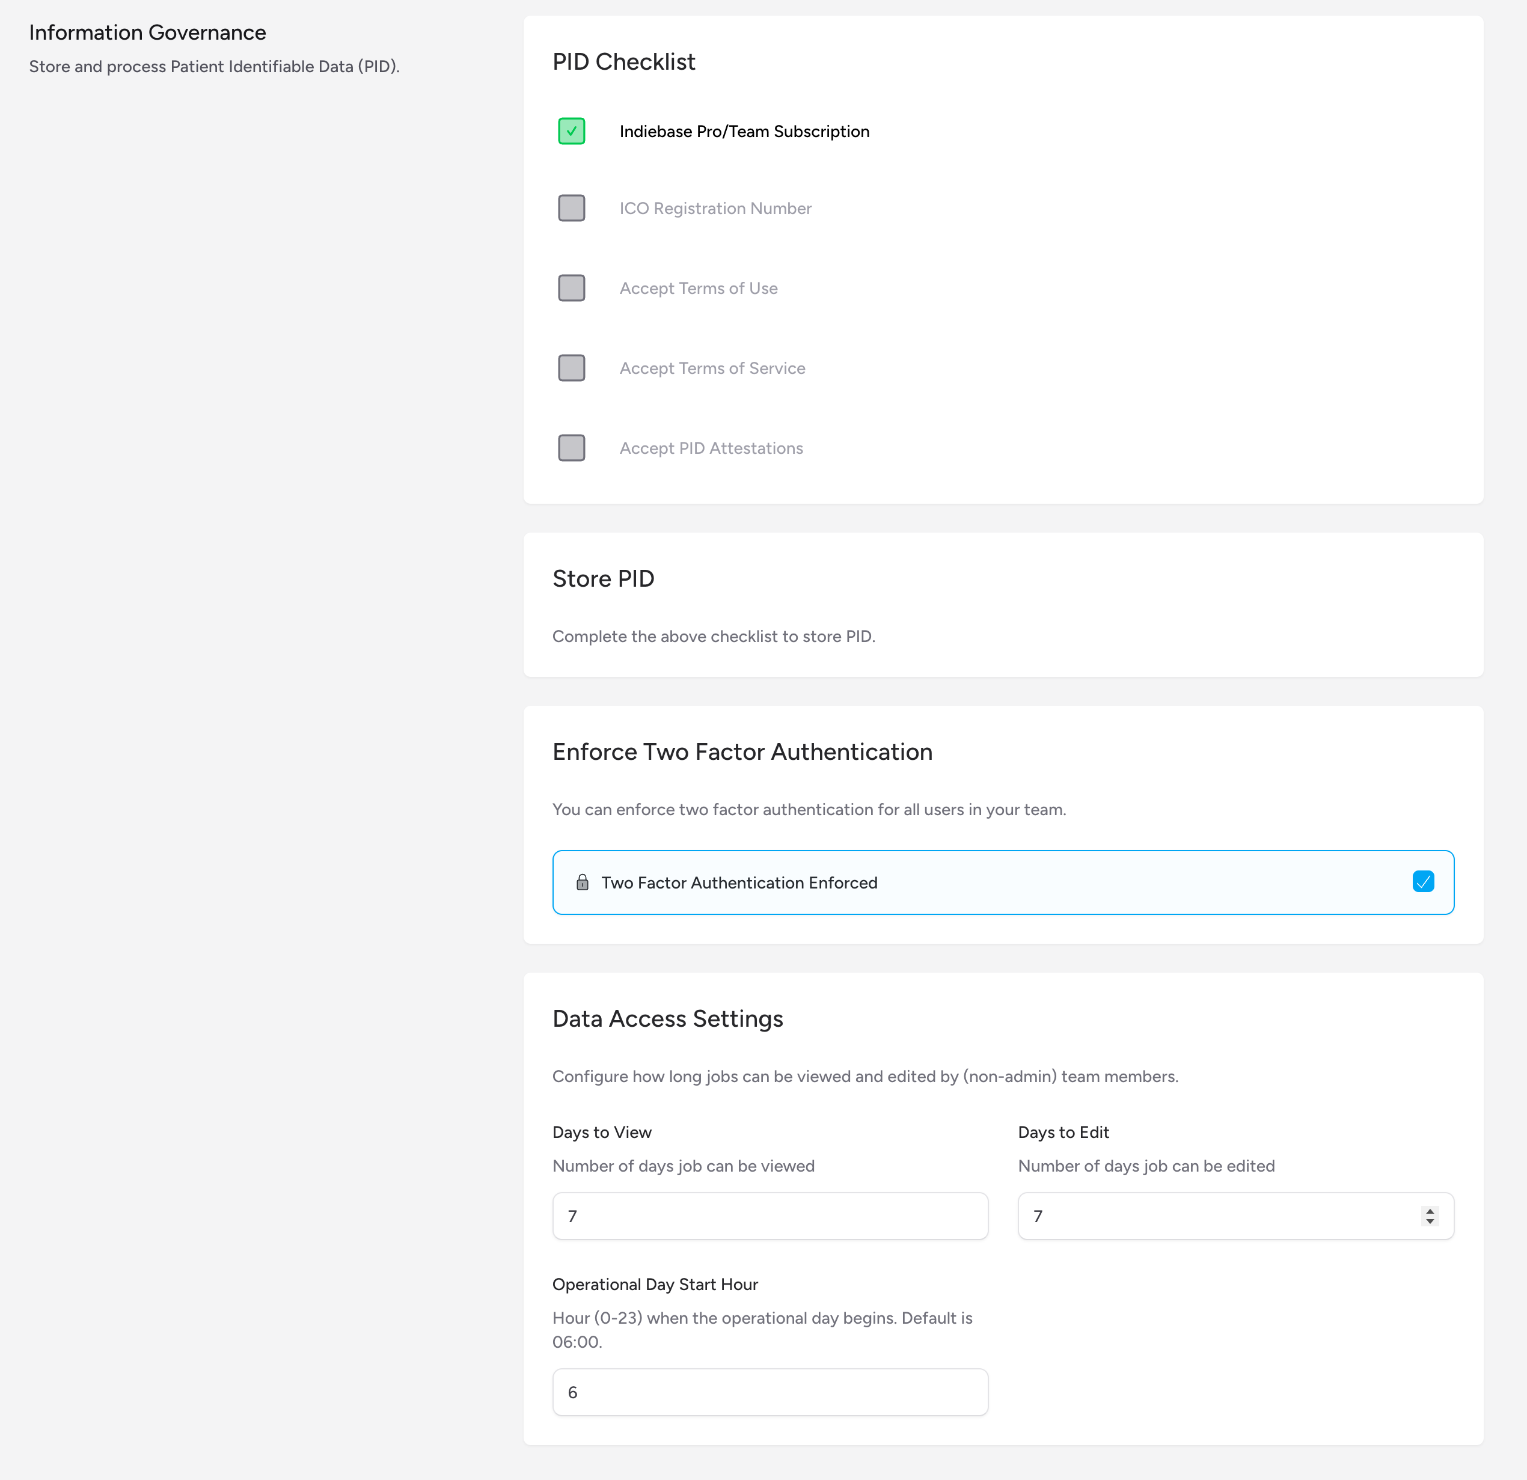1527x1480 pixels.
Task: Click the lock icon beside Two Factor Authentication Enforced
Action: [582, 882]
